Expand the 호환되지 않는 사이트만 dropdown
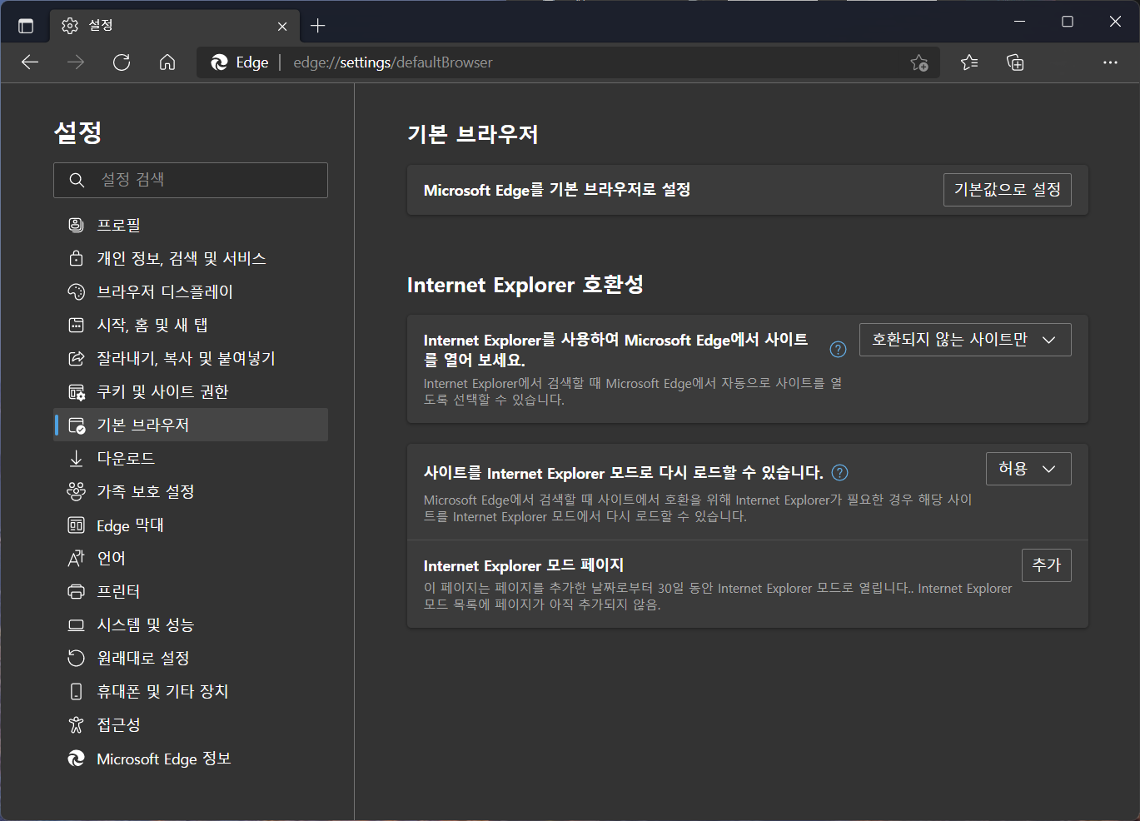 point(965,340)
